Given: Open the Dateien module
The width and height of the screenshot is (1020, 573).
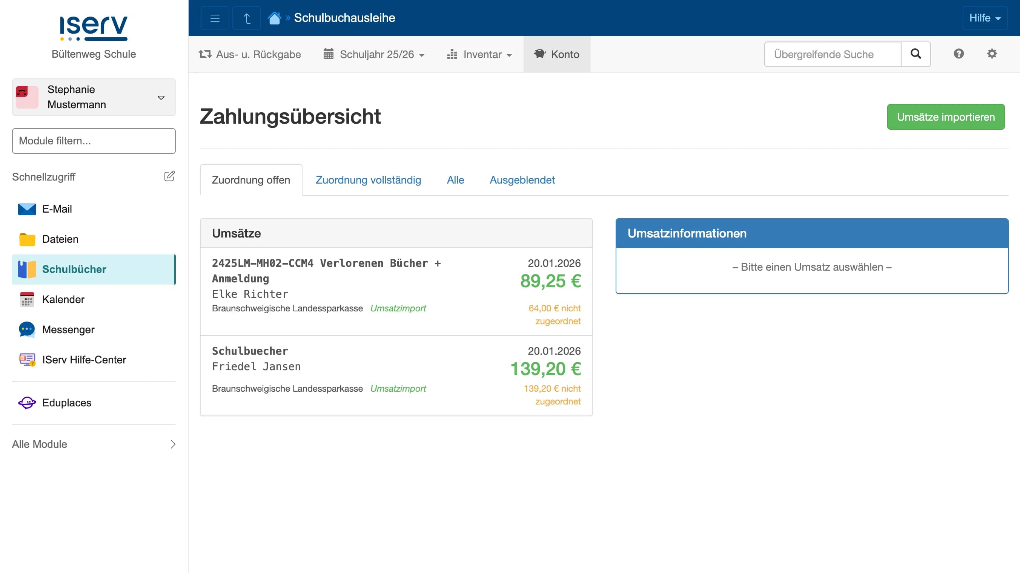Looking at the screenshot, I should coord(60,239).
